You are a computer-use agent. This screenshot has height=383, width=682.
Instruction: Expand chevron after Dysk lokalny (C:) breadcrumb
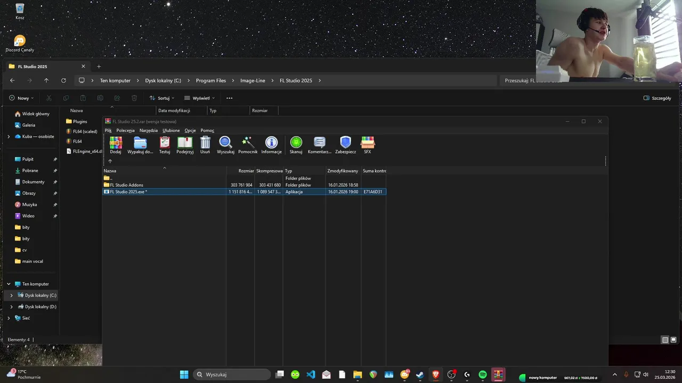pyautogui.click(x=188, y=80)
